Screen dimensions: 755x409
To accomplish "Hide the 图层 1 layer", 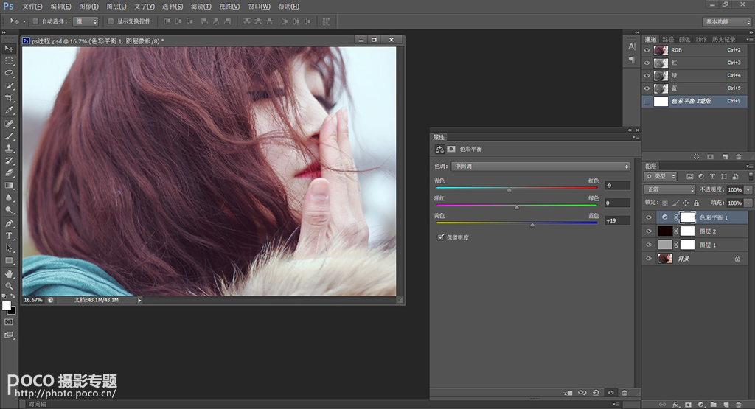I will (x=649, y=245).
